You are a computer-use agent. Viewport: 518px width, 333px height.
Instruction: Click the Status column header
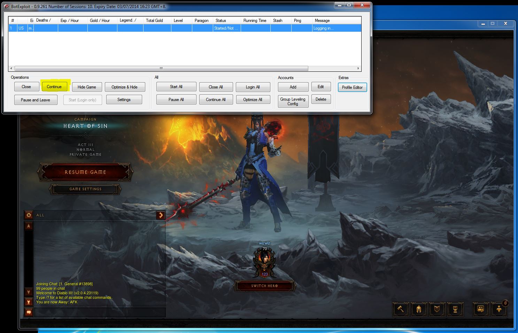pyautogui.click(x=227, y=20)
